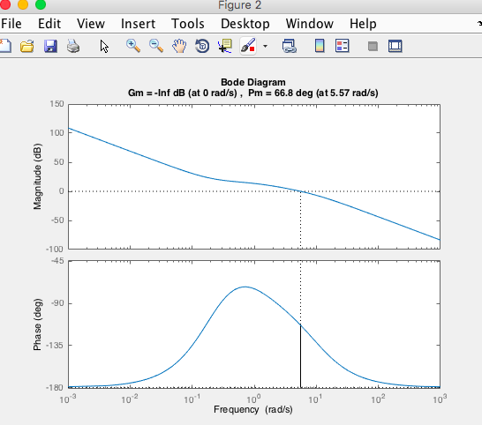Click the green maximize window button
The height and width of the screenshot is (425, 482).
click(x=41, y=4)
